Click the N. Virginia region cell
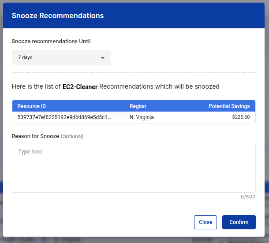 [x=142, y=117]
